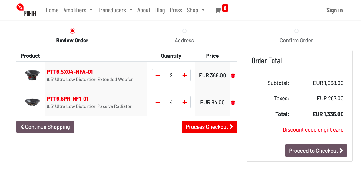The width and height of the screenshot is (361, 192).
Task: Open the shopping cart icon
Action: [218, 10]
